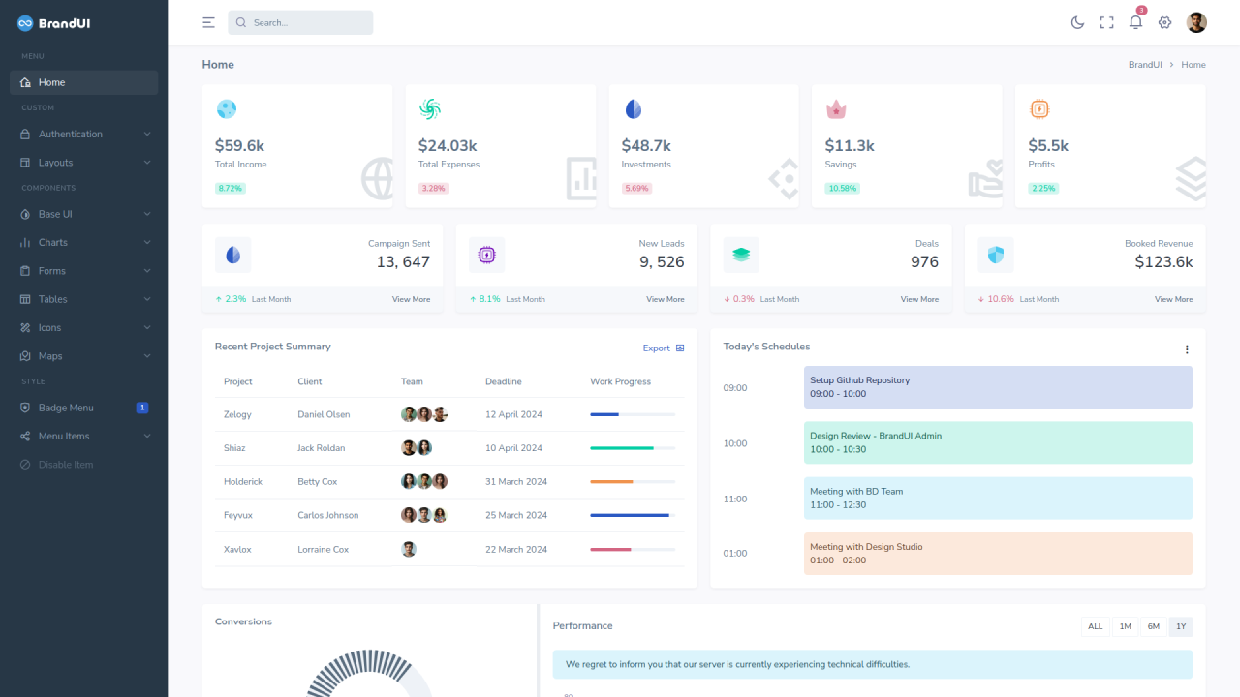This screenshot has width=1240, height=697.
Task: Click Feyvux work progress bar
Action: coord(633,515)
